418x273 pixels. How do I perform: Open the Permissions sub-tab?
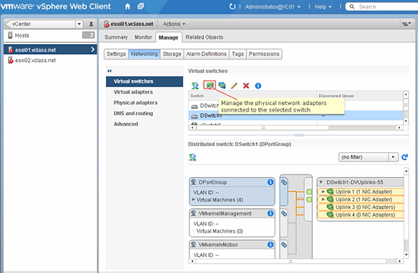(x=264, y=54)
